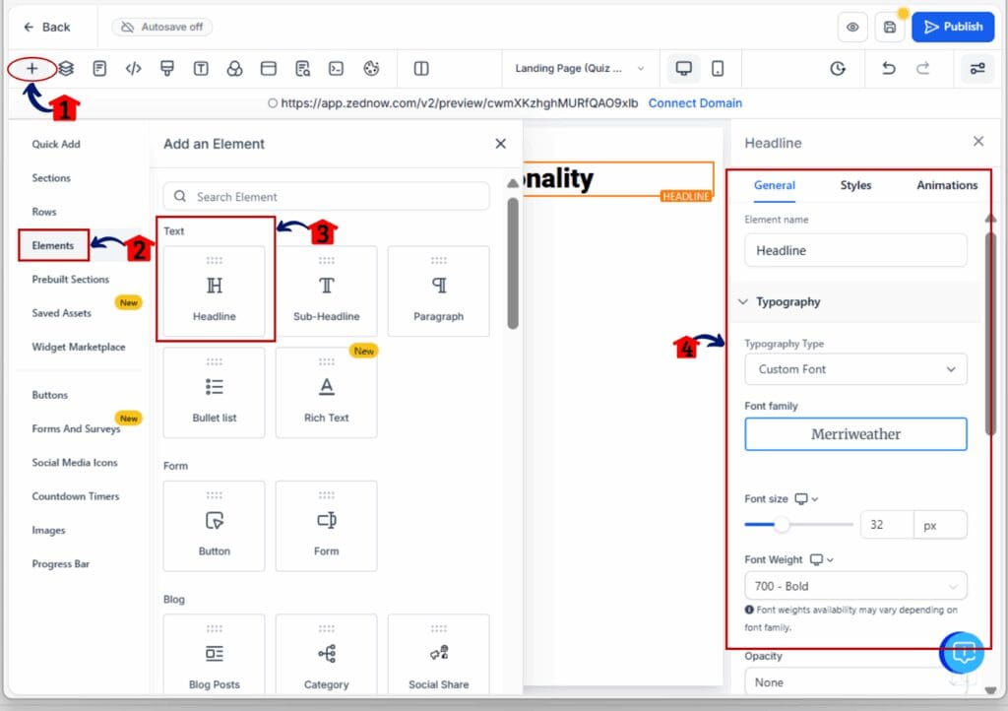Switch to the Styles tab

855,185
